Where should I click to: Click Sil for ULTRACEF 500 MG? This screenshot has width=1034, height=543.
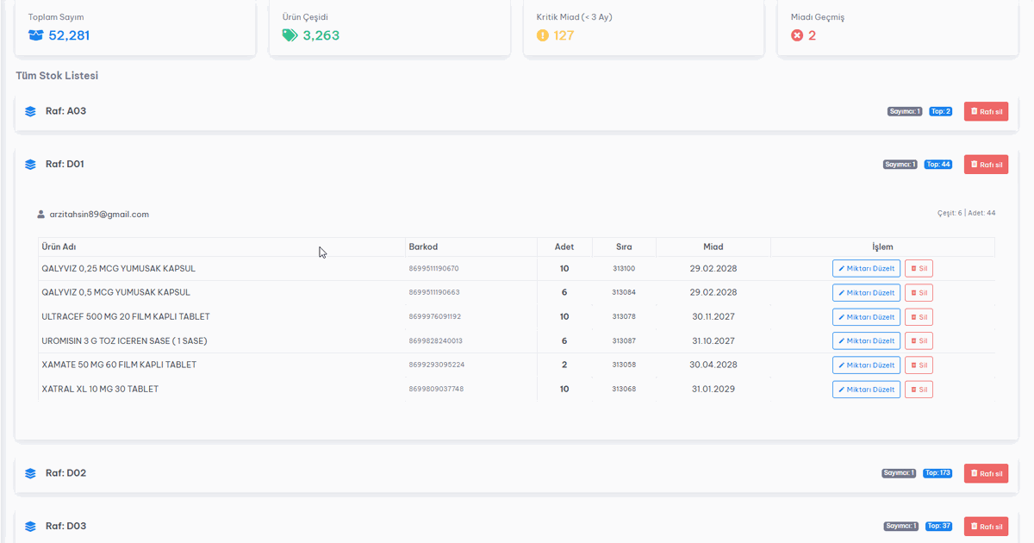pyautogui.click(x=919, y=316)
